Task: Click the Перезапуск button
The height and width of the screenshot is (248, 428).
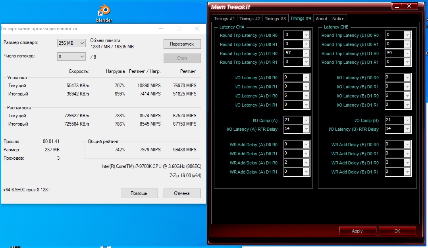Action: (182, 44)
